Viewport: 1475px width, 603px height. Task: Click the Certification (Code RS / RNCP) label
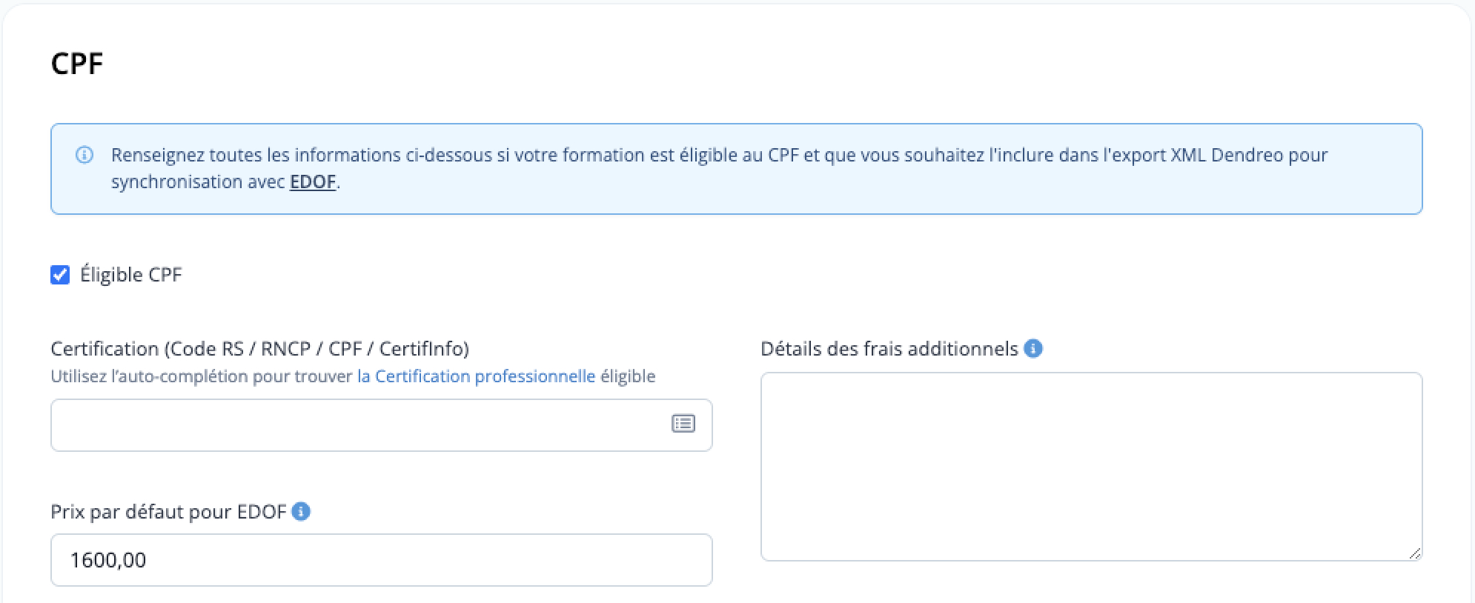[x=259, y=349]
